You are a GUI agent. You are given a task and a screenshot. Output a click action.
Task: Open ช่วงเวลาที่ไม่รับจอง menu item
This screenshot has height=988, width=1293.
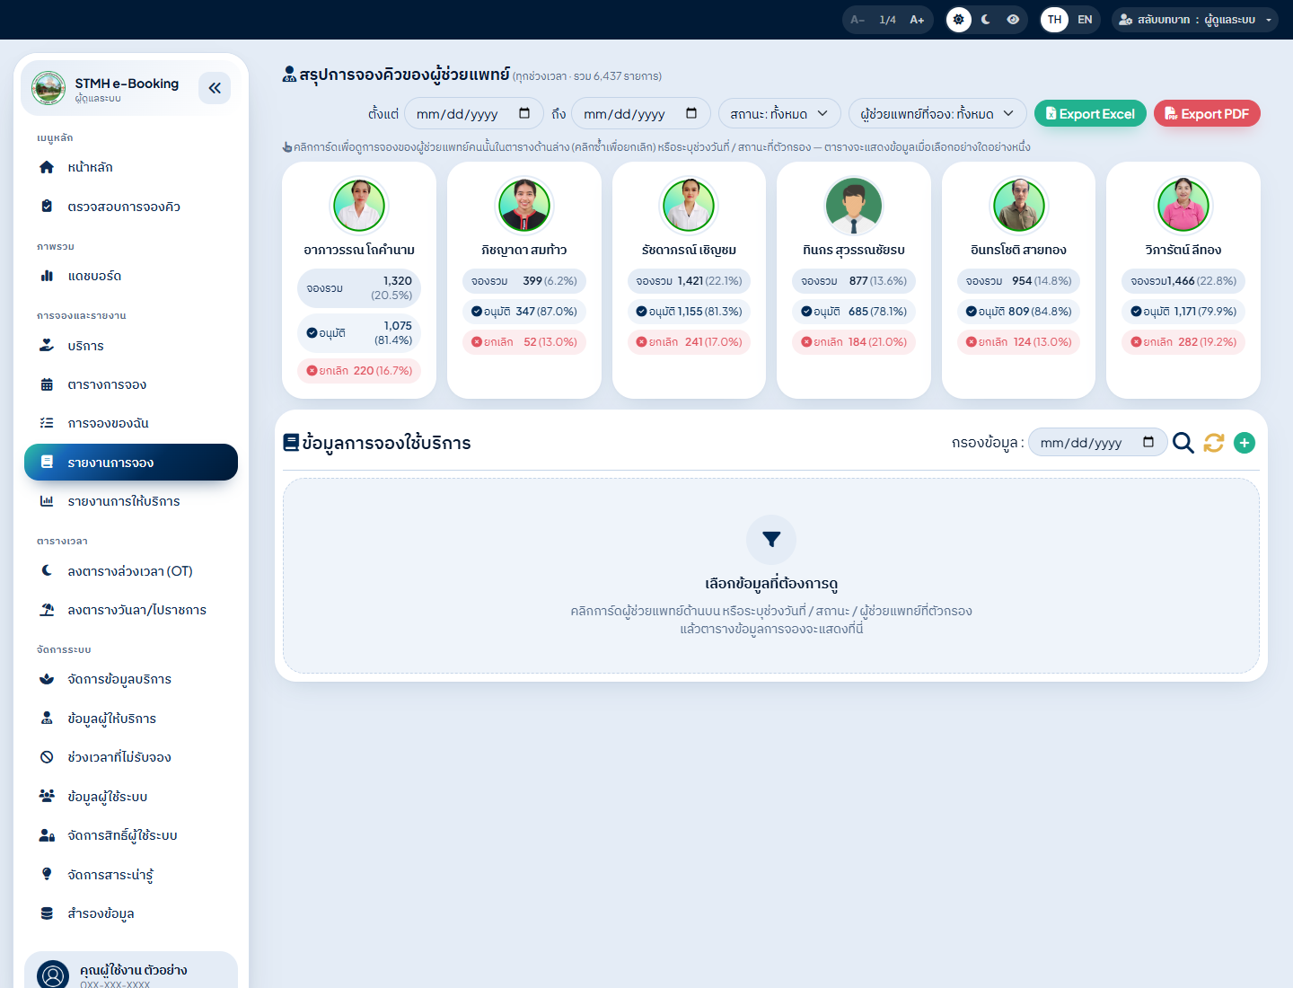point(131,757)
